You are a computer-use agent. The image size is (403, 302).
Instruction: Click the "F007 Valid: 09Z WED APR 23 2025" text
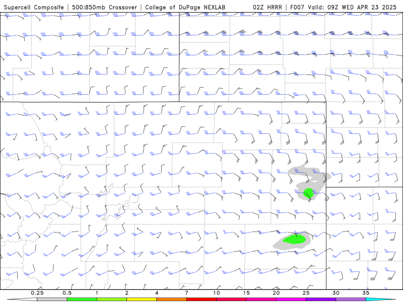[x=343, y=7]
